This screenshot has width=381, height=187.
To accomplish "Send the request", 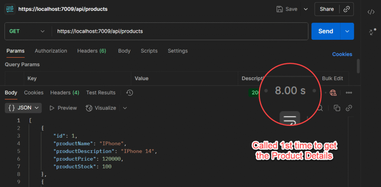I will [326, 31].
